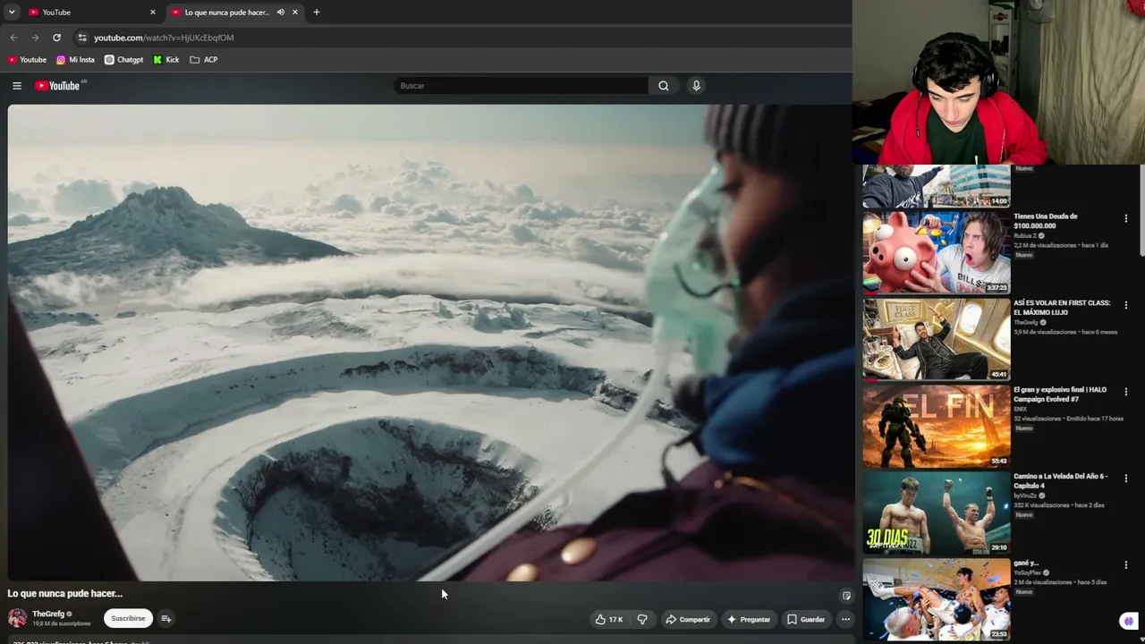Open the ACP bookmarks folder

pyautogui.click(x=204, y=60)
